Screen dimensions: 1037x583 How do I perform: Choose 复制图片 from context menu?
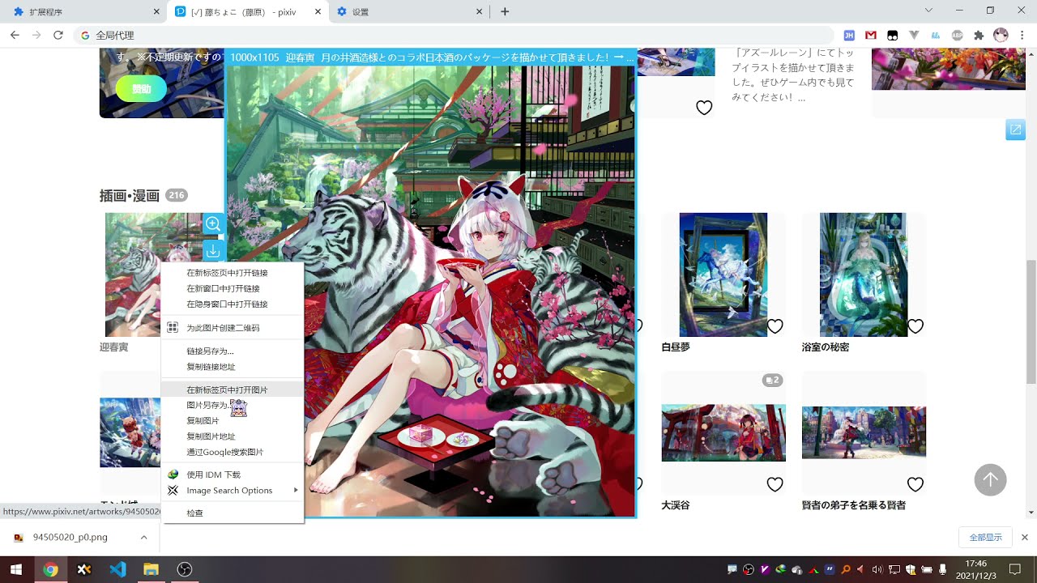(233, 421)
